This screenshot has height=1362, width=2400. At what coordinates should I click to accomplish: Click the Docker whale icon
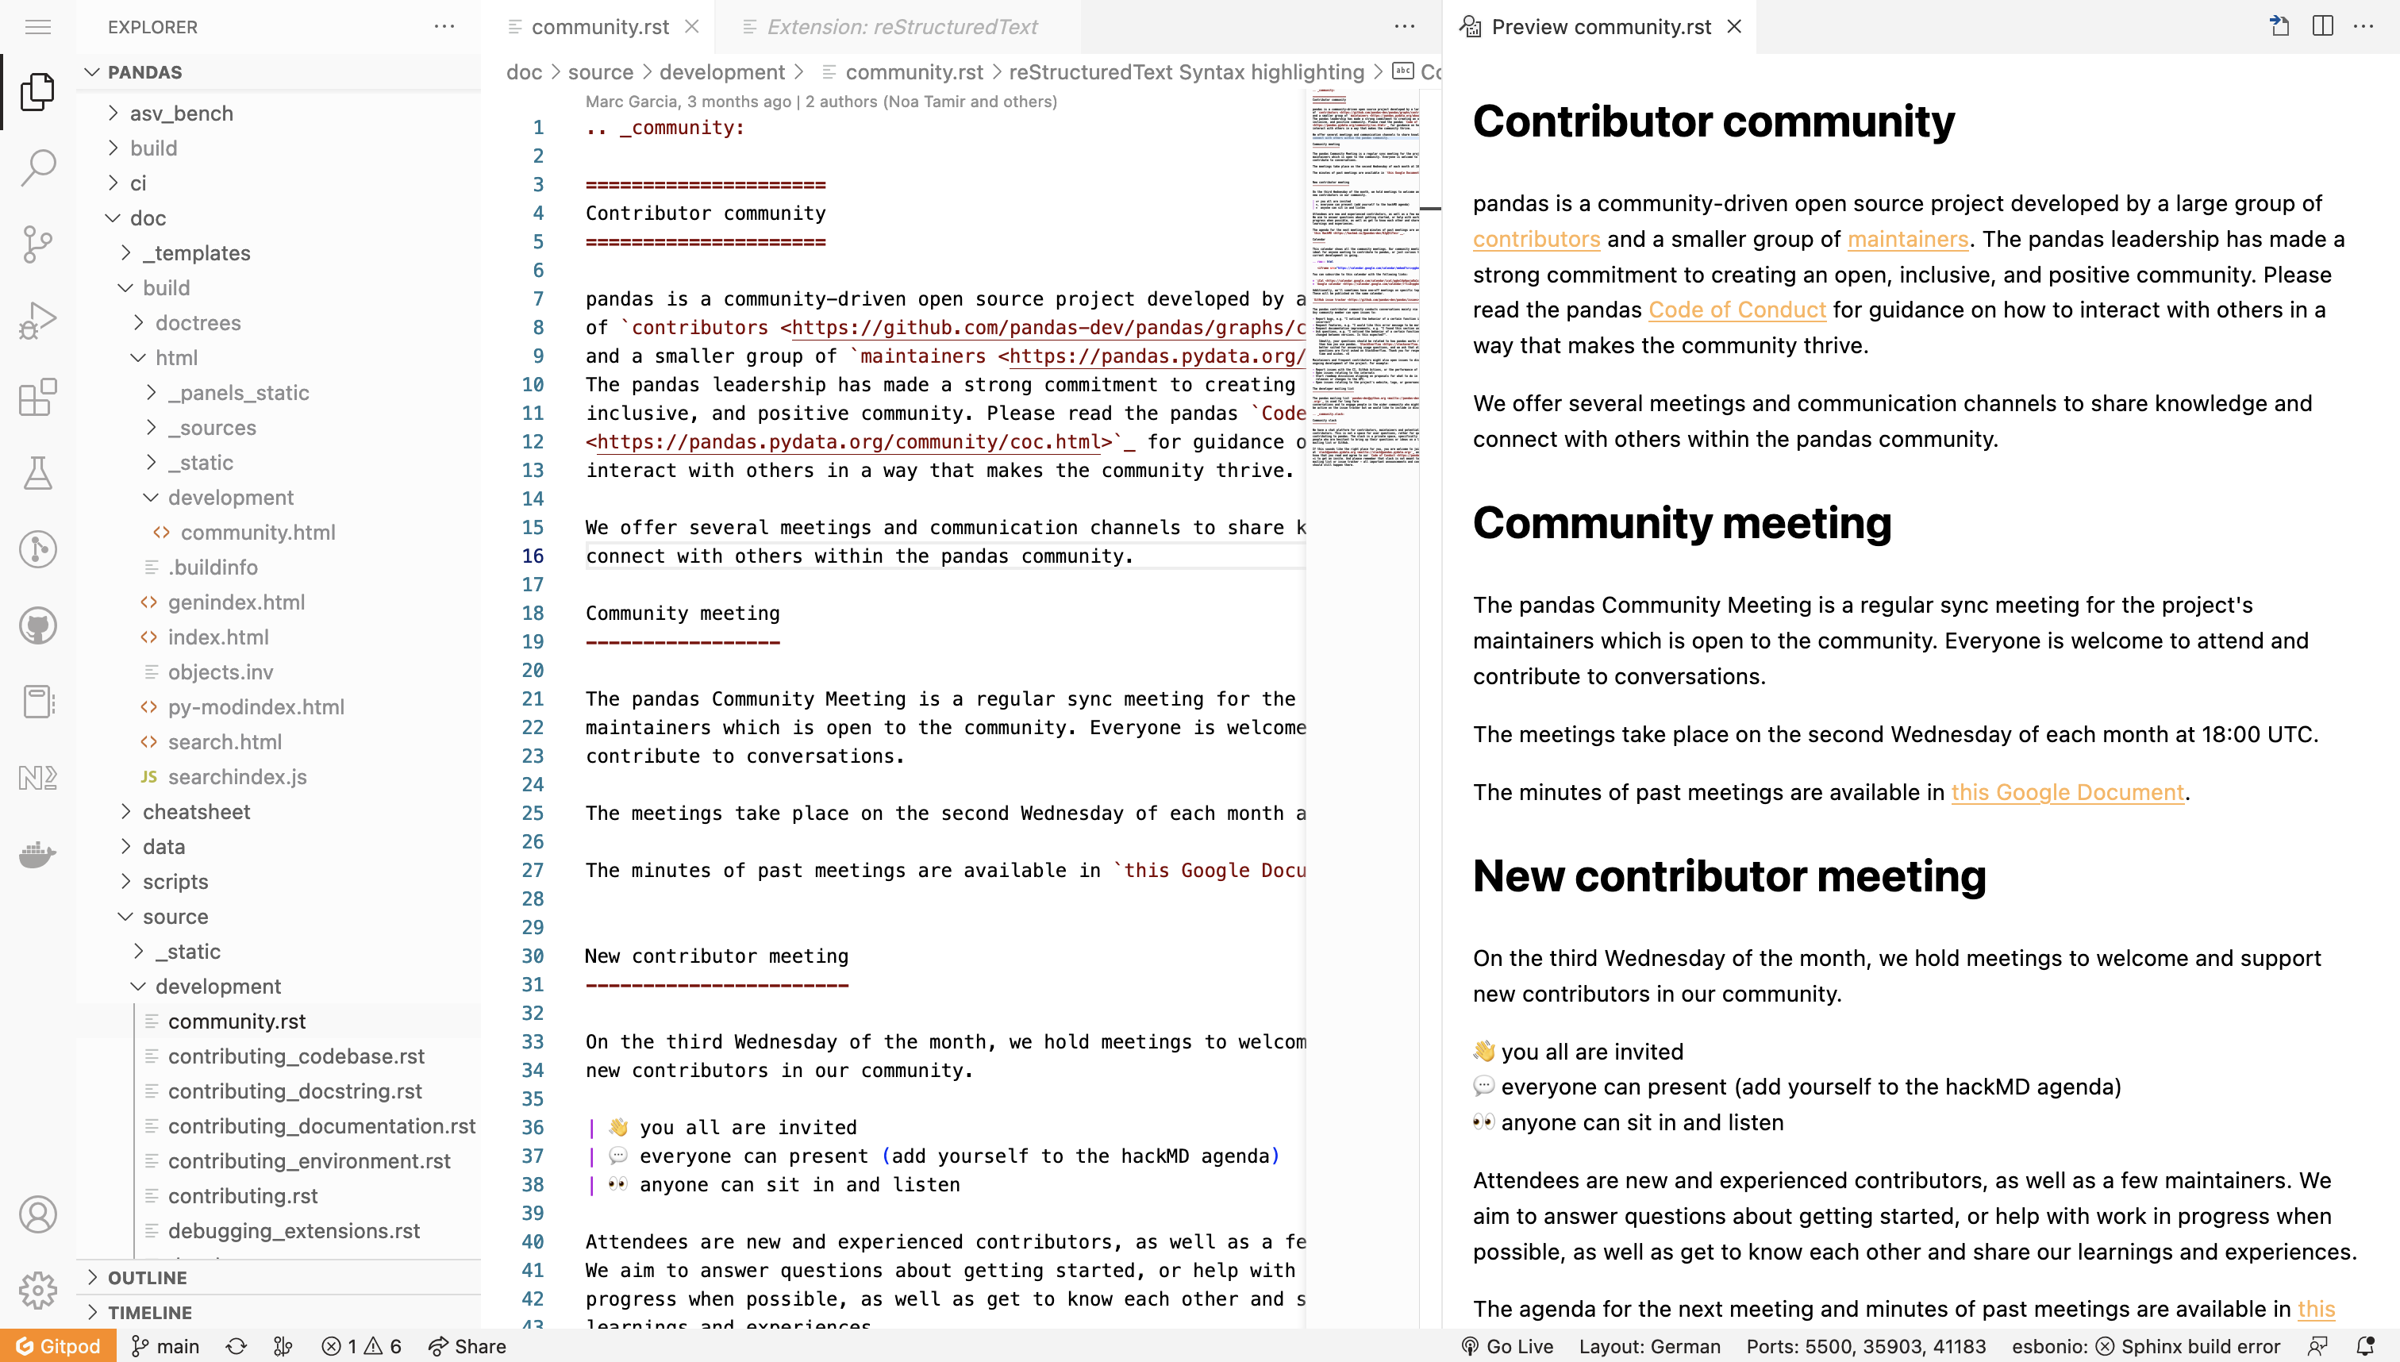[37, 854]
